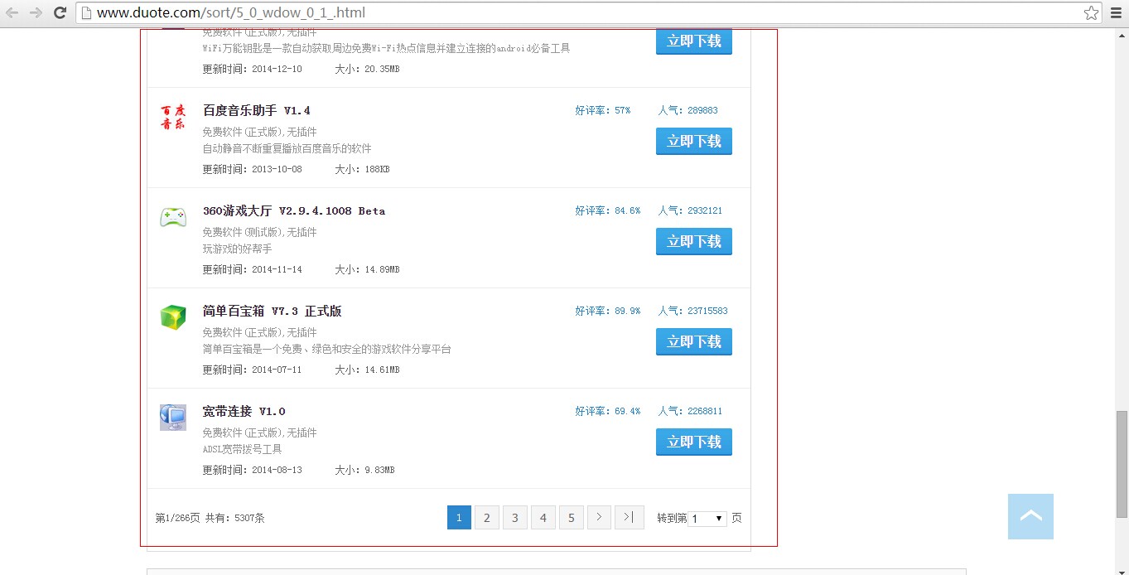Screen dimensions: 1129x575
Task: Click 立即下载 for 百度音乐助手
Action: [x=693, y=141]
